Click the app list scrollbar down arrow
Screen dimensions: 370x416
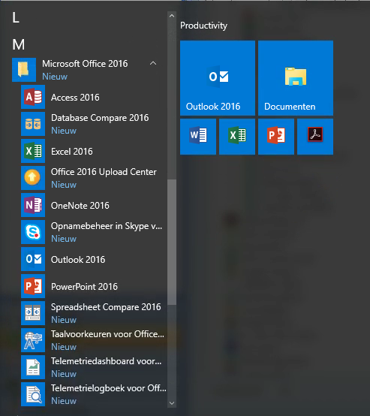coord(172,403)
